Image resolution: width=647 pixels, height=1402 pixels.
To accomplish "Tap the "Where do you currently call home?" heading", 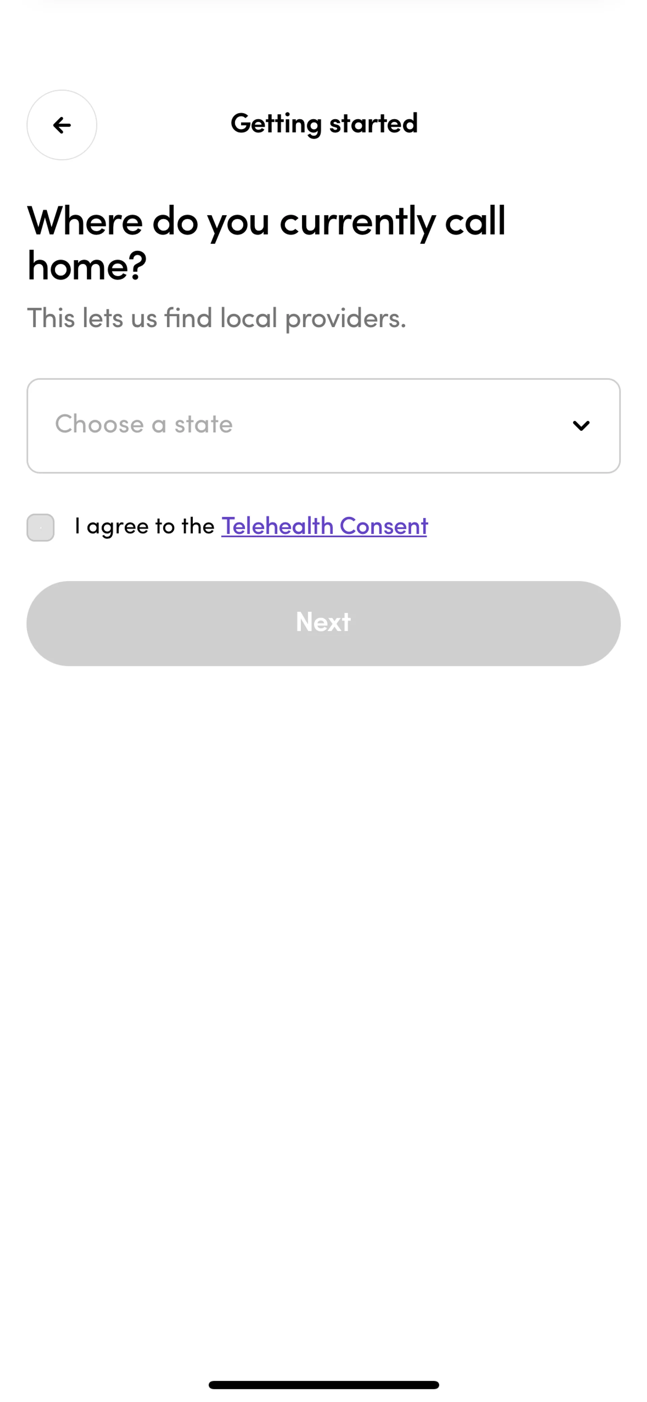I will coord(266,243).
